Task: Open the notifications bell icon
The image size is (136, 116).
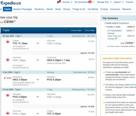Action: [x=58, y=2]
